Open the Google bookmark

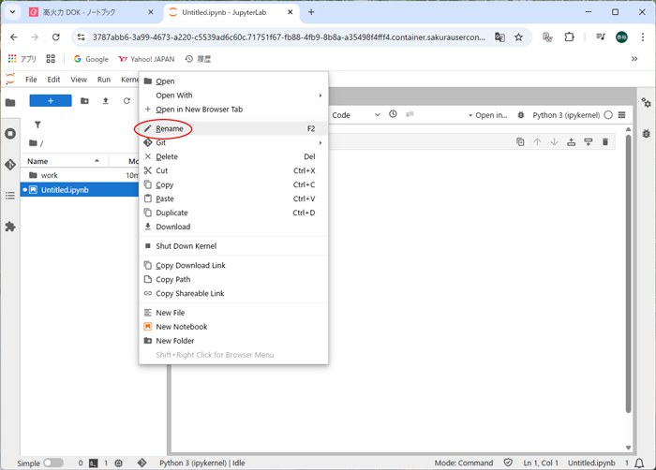point(91,59)
